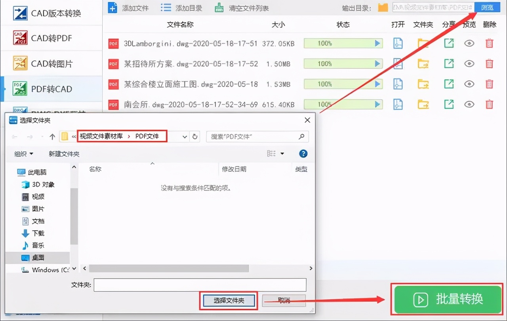Share the 某招待所方案.dwg file
The image size is (507, 321).
tap(449, 63)
